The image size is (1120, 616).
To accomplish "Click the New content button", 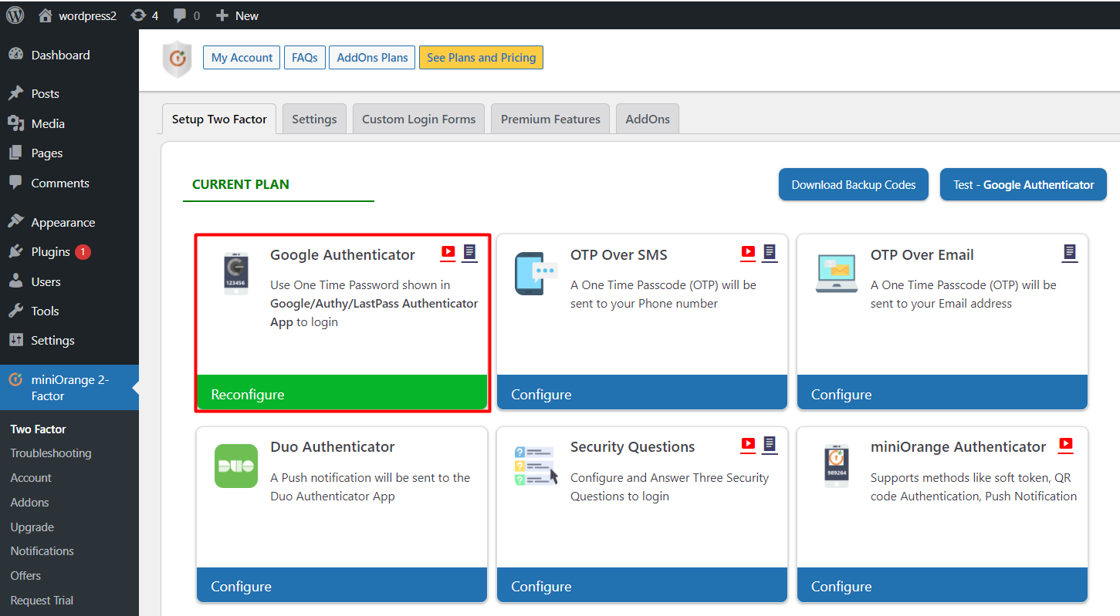I will [x=237, y=15].
